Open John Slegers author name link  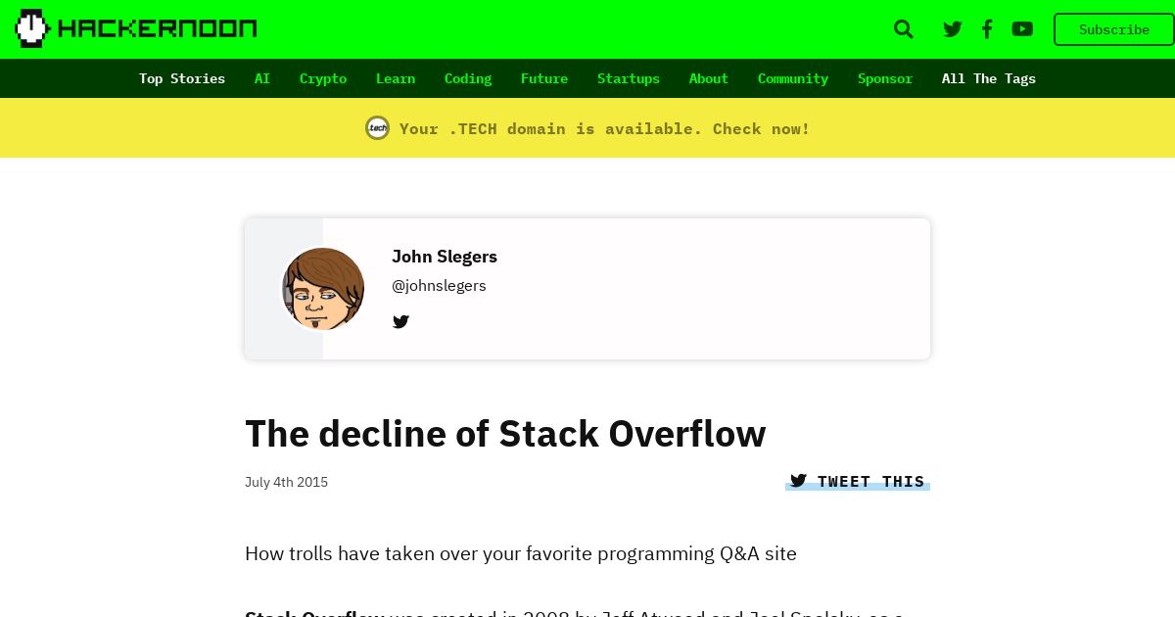(445, 257)
